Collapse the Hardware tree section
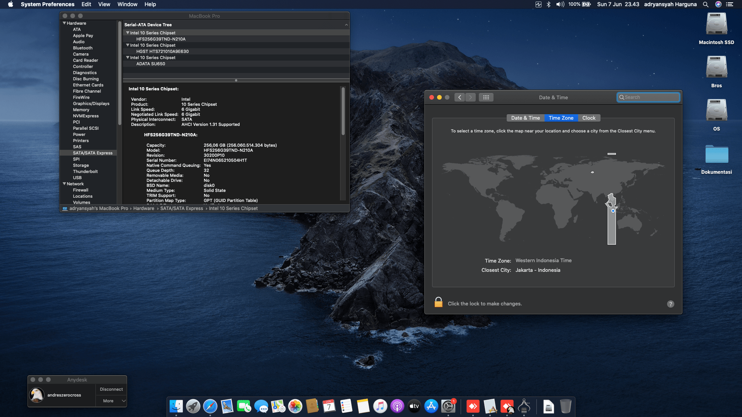 tap(64, 23)
